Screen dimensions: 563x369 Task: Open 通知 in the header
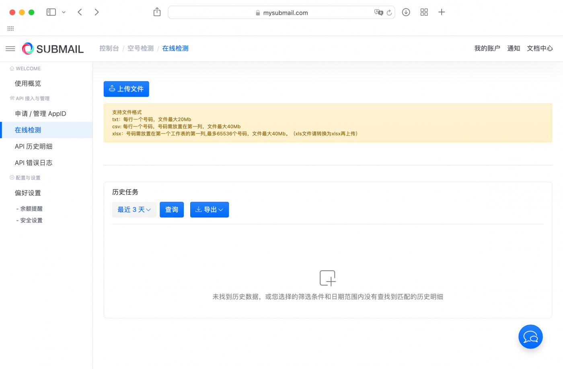pyautogui.click(x=514, y=48)
